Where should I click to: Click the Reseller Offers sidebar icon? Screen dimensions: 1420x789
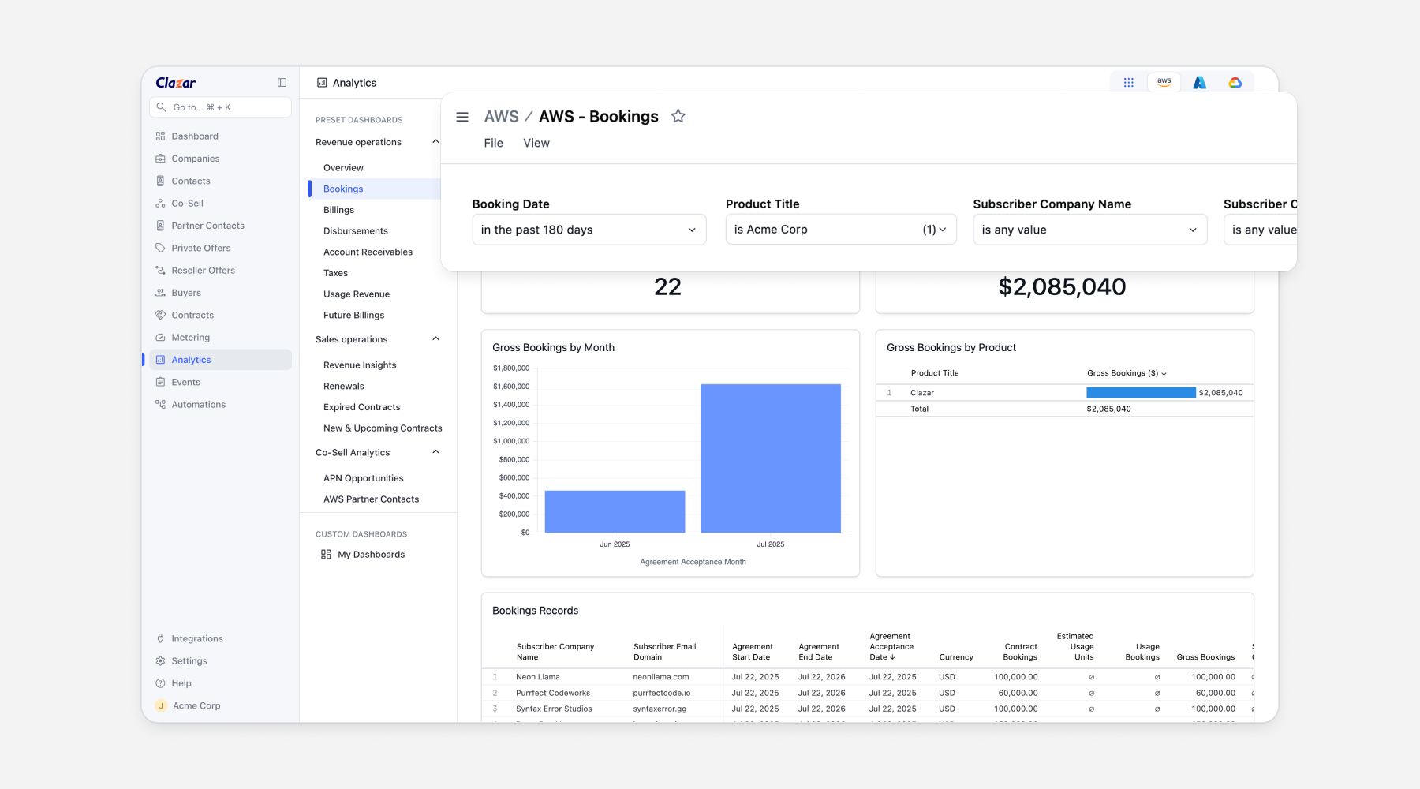pos(160,271)
